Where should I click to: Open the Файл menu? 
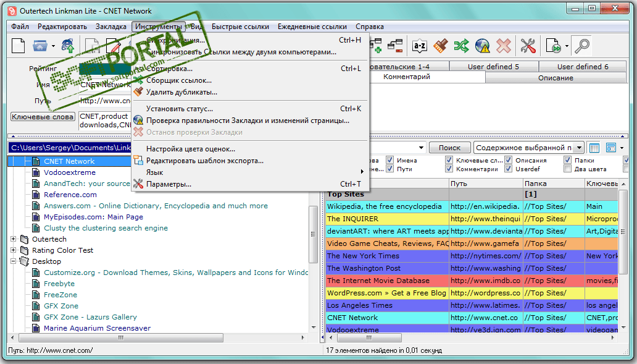point(20,27)
